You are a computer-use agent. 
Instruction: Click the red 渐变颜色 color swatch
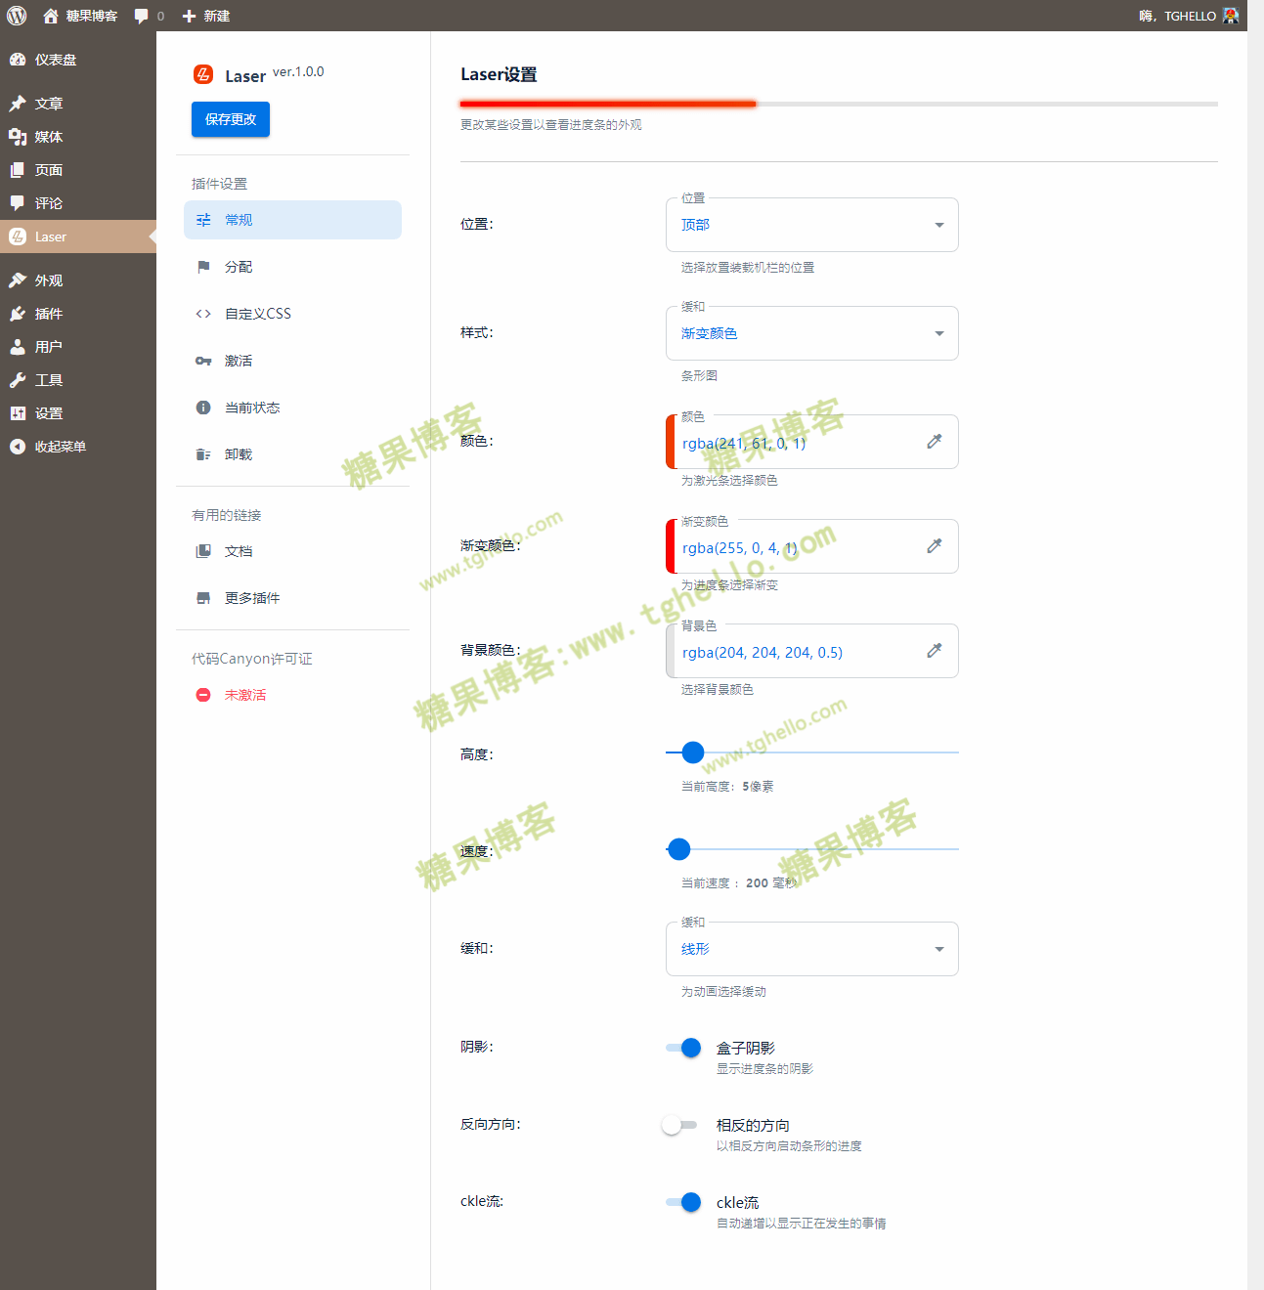click(x=671, y=546)
